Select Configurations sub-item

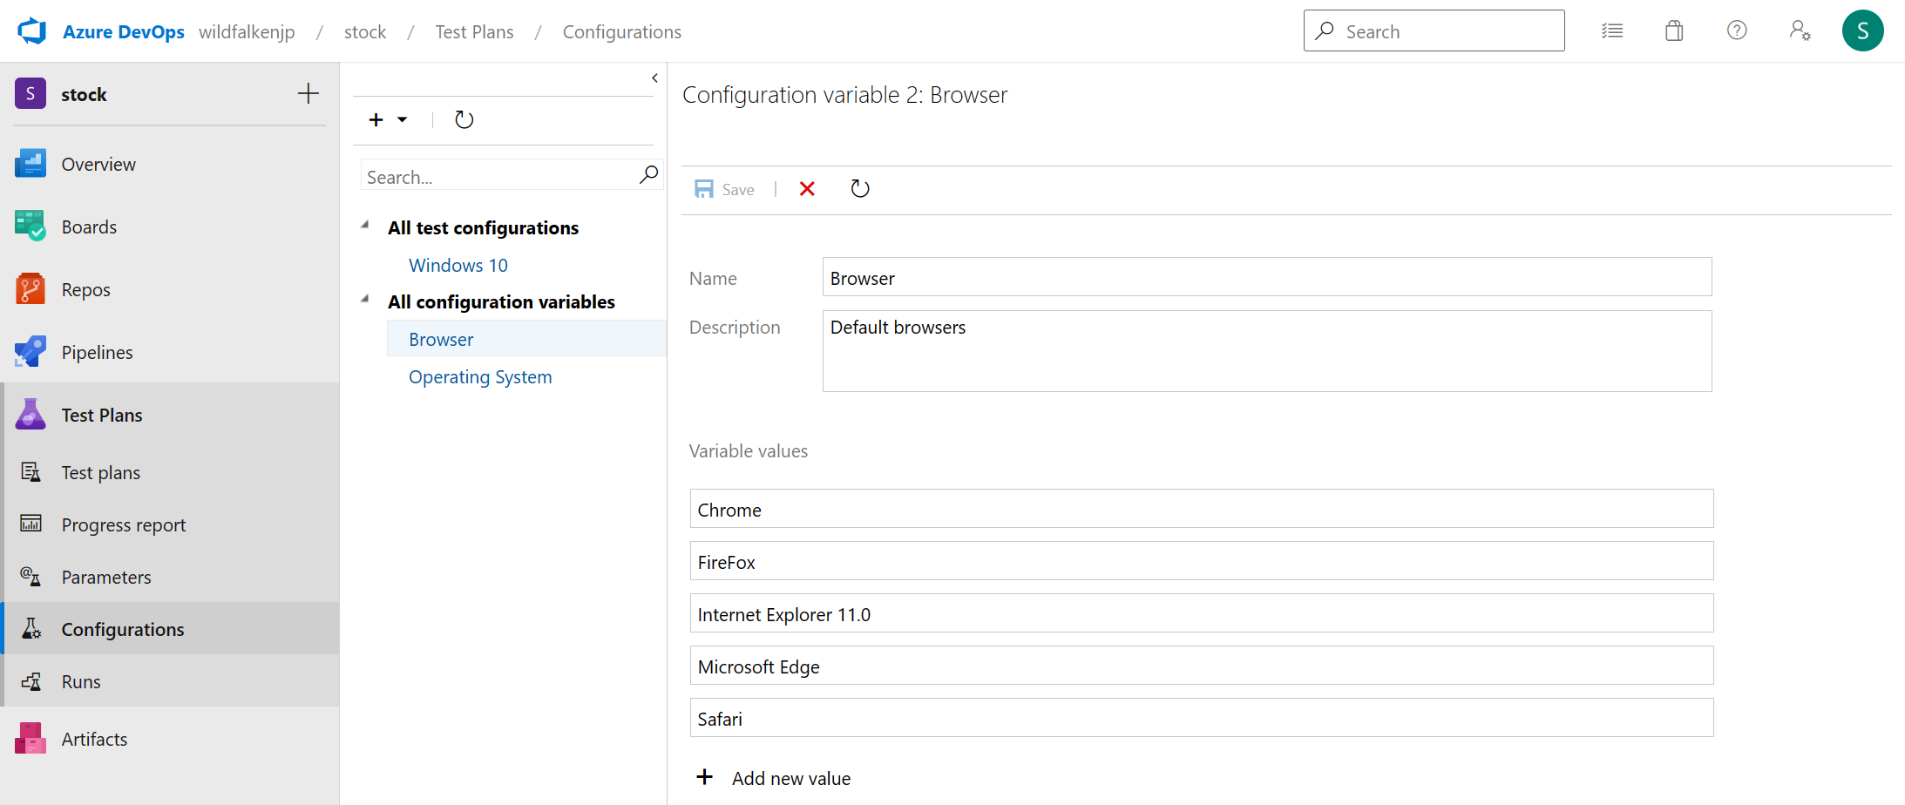coord(170,629)
